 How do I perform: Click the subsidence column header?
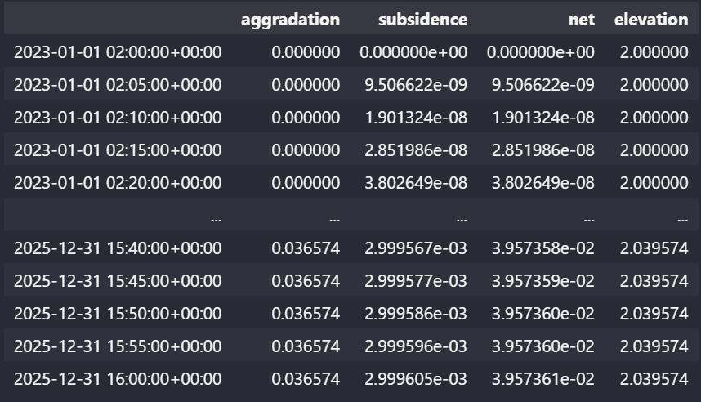pyautogui.click(x=422, y=20)
